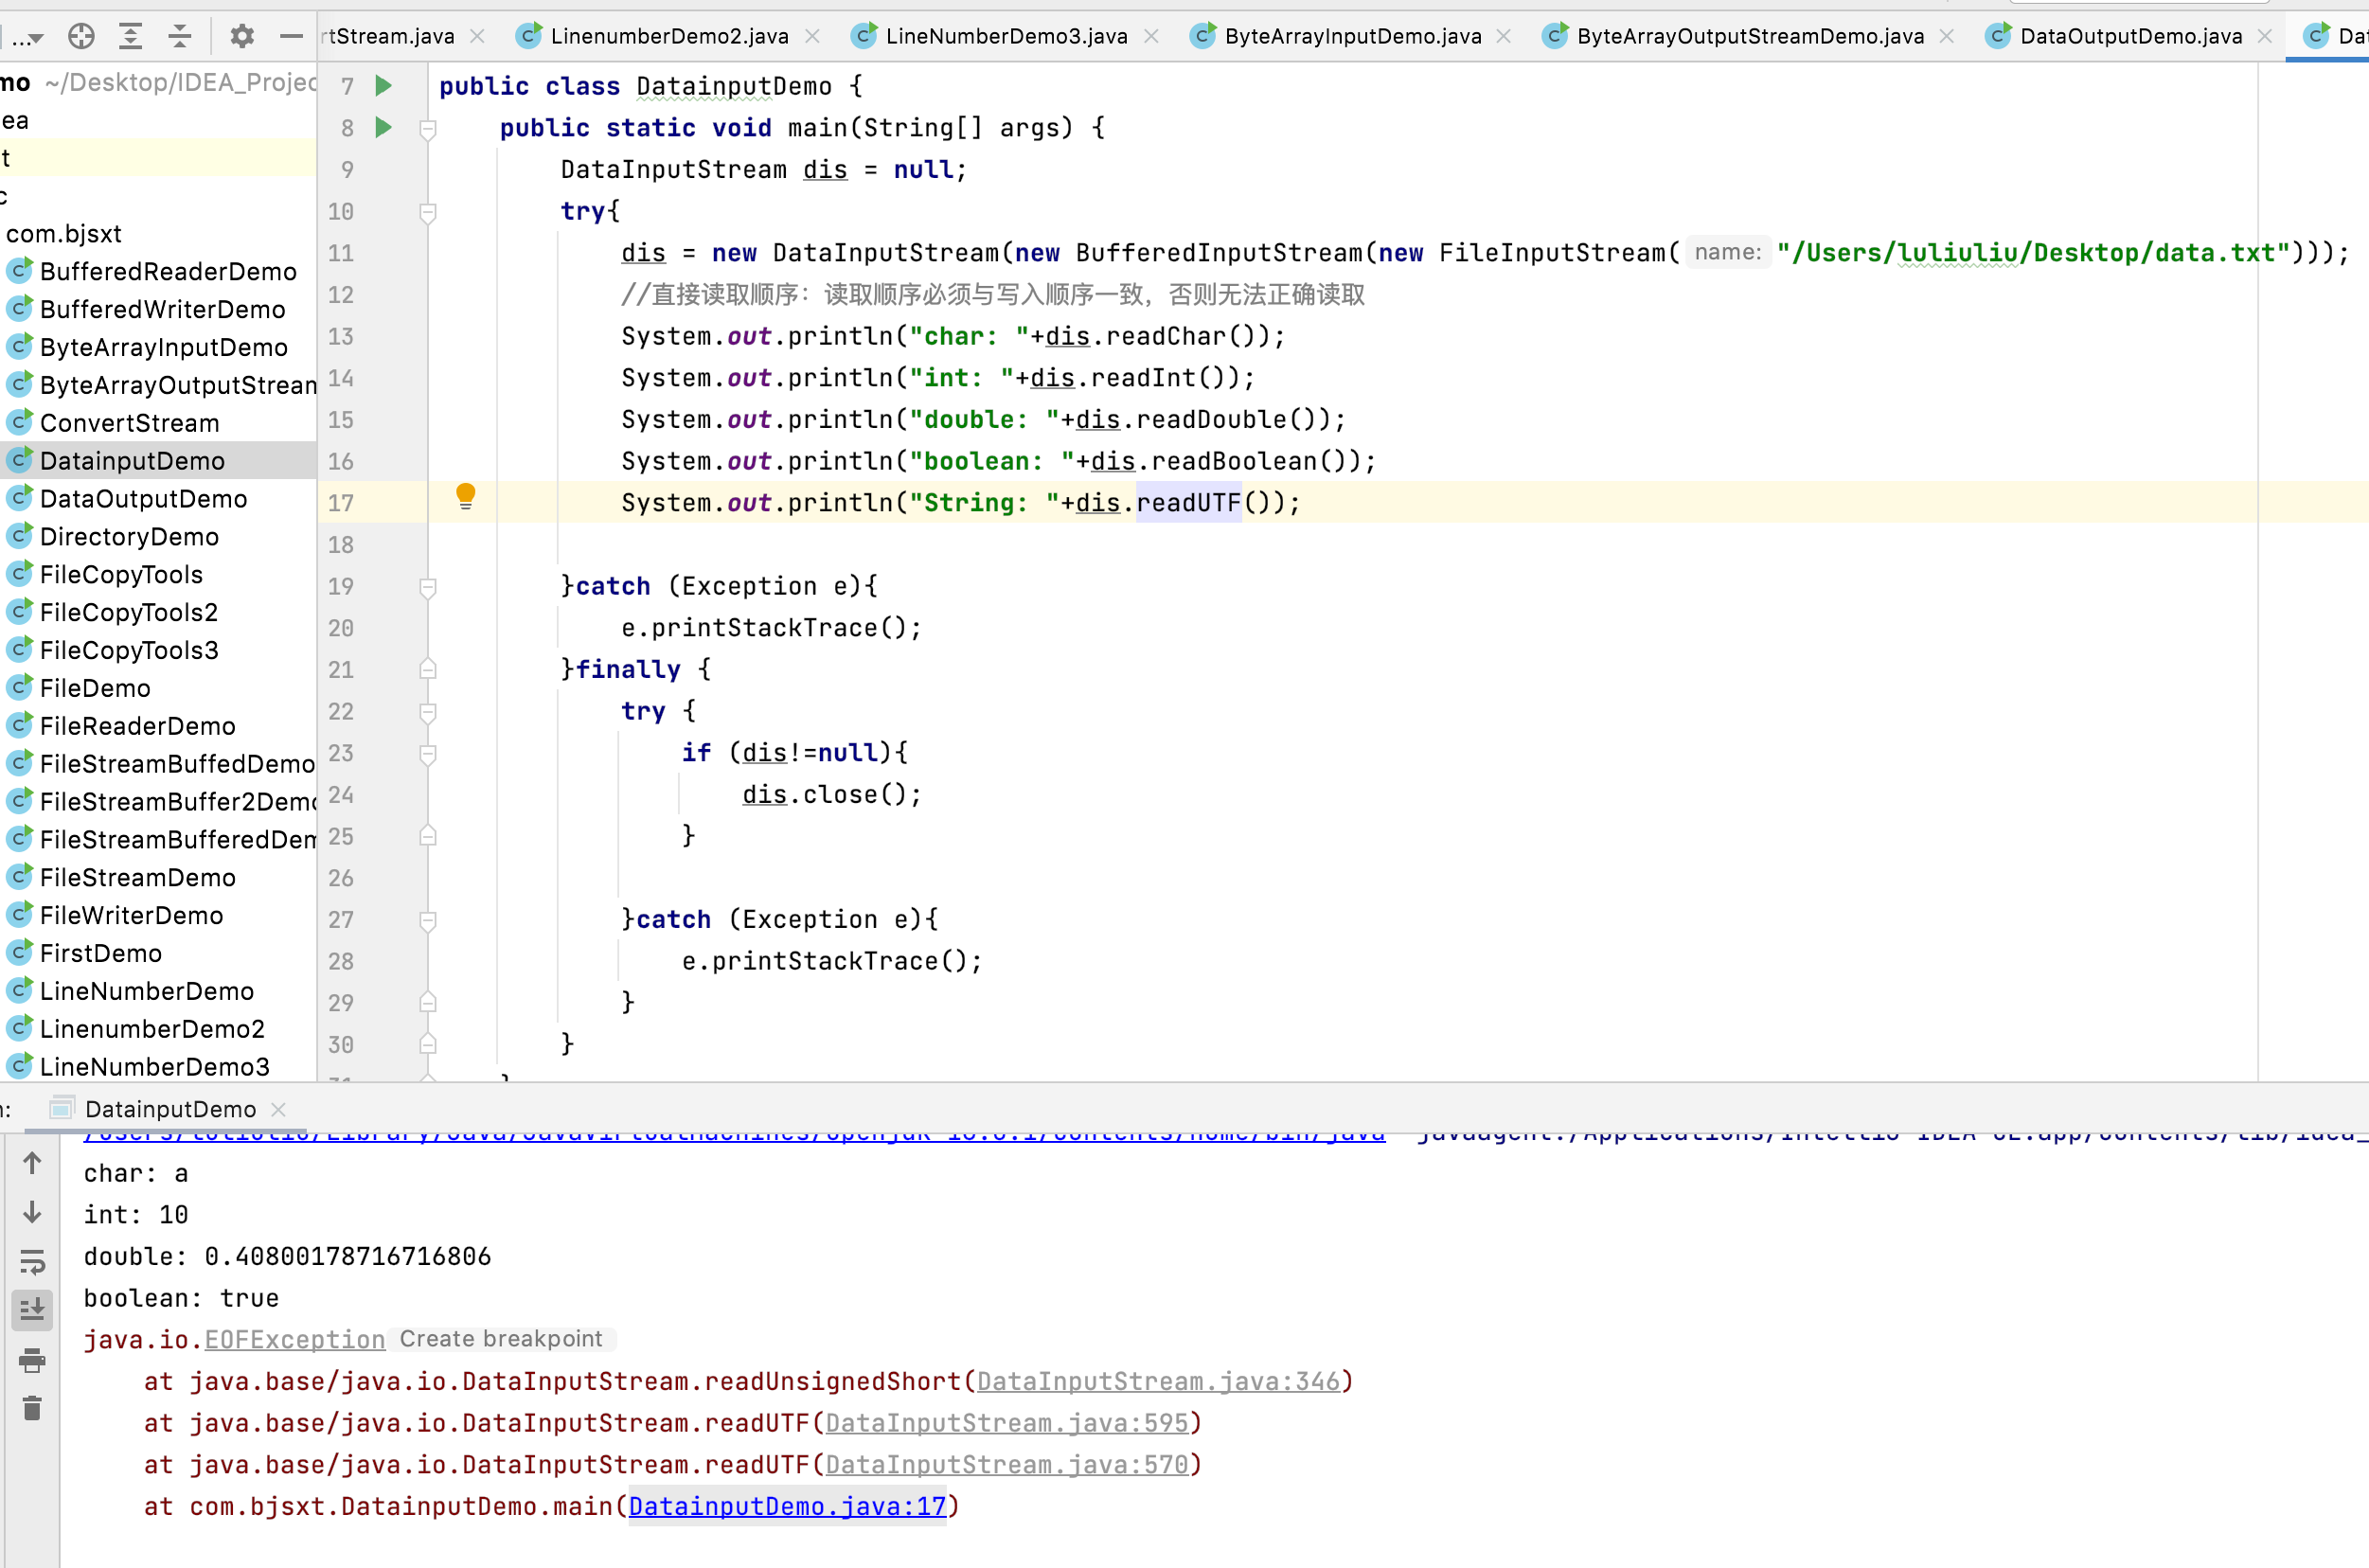Click the locate file target icon
Screen dimensions: 2369x1568
[x=81, y=37]
